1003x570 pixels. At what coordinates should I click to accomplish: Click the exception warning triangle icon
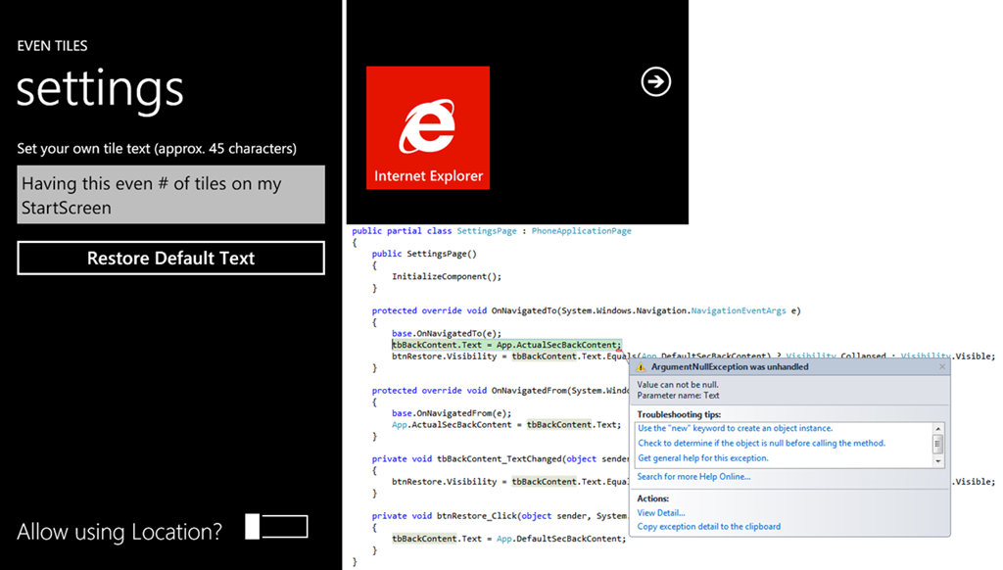pyautogui.click(x=642, y=367)
